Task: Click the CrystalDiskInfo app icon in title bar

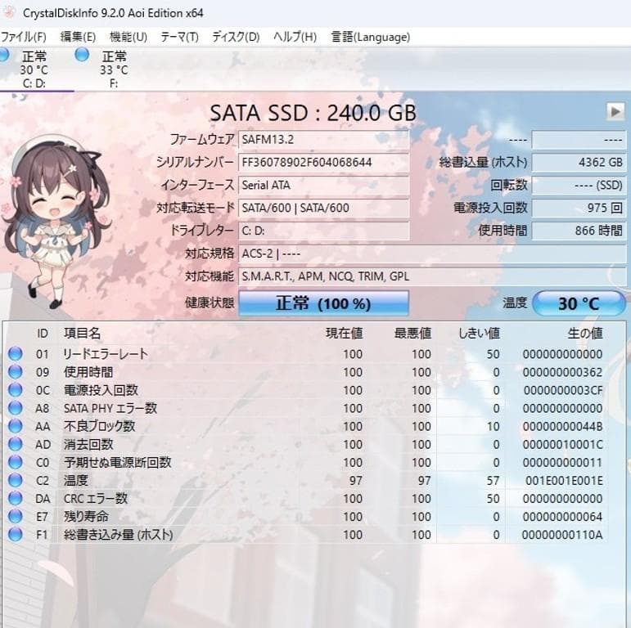Action: point(7,12)
